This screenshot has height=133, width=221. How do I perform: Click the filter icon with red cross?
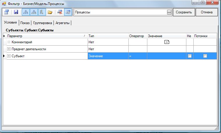pyautogui.click(x=60, y=12)
